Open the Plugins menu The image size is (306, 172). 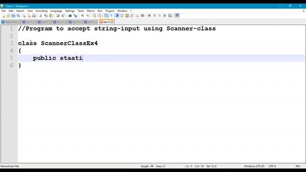coord(110,11)
